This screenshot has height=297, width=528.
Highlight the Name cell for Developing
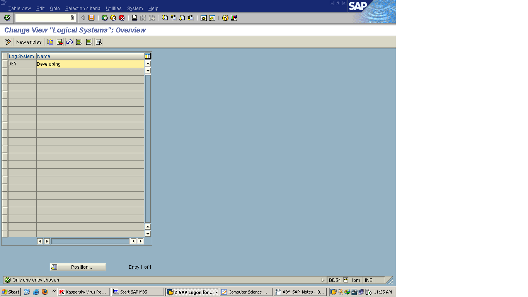point(89,64)
